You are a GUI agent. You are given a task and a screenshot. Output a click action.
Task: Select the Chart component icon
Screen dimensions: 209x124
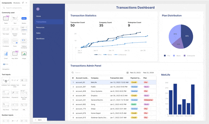(6, 54)
